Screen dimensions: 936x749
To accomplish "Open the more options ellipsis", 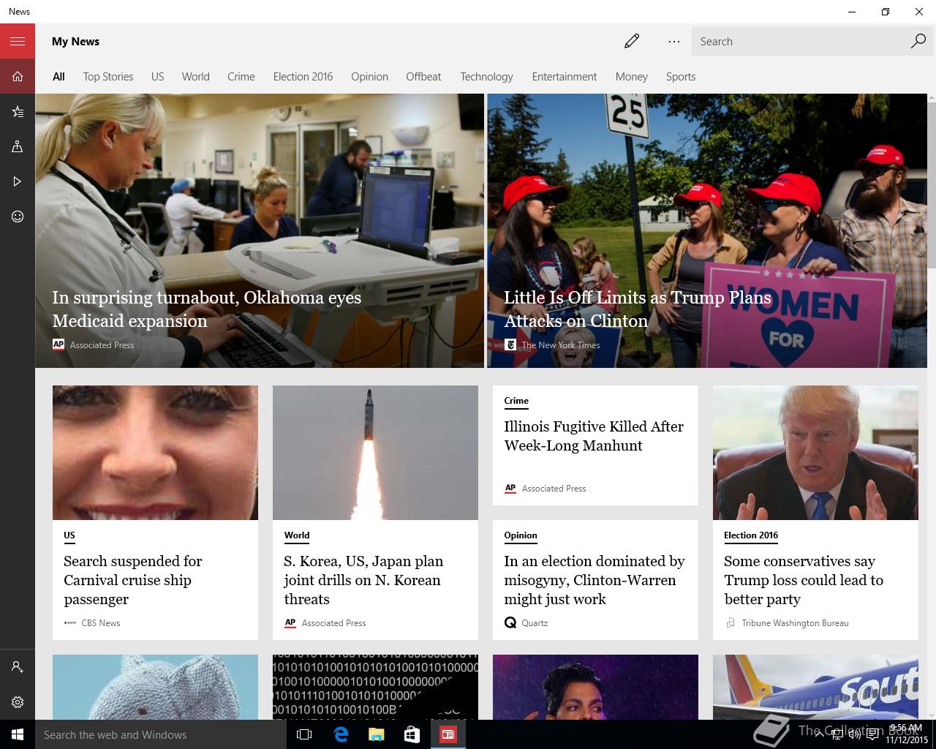I will click(x=674, y=41).
